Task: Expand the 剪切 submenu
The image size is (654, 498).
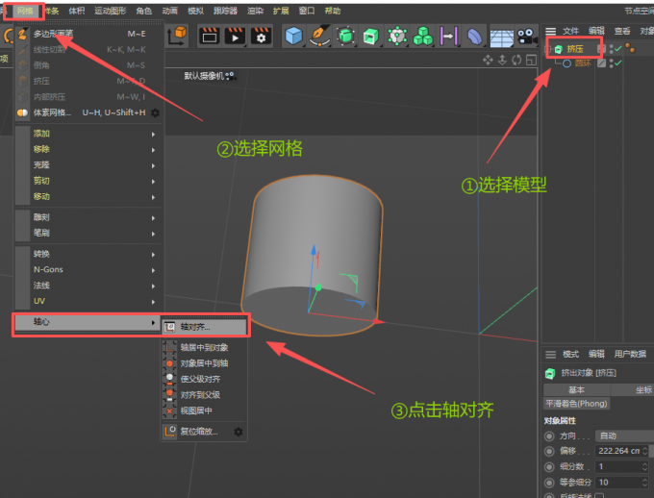Action: click(x=88, y=181)
